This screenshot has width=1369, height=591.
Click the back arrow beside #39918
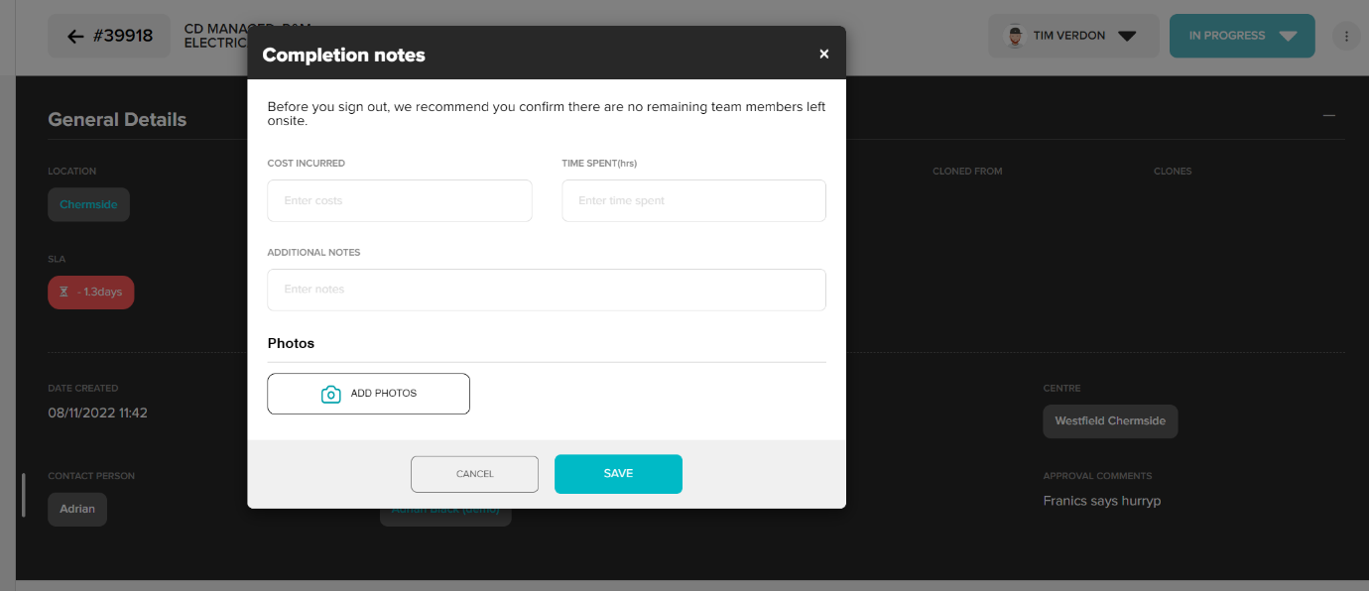[x=75, y=36]
